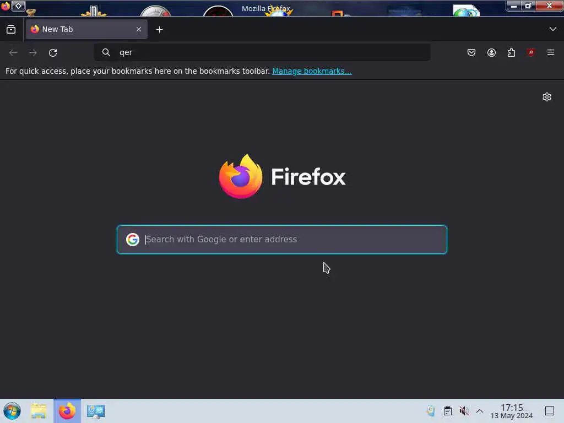Reload the current page
The height and width of the screenshot is (423, 564).
coord(53,52)
